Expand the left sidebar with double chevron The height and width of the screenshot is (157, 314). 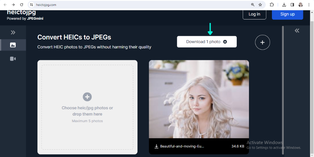[13, 32]
